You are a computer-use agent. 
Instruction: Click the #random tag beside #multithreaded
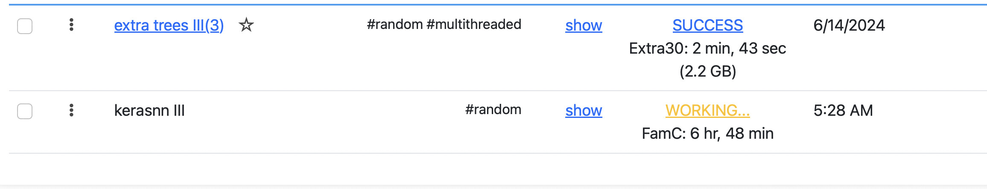395,24
